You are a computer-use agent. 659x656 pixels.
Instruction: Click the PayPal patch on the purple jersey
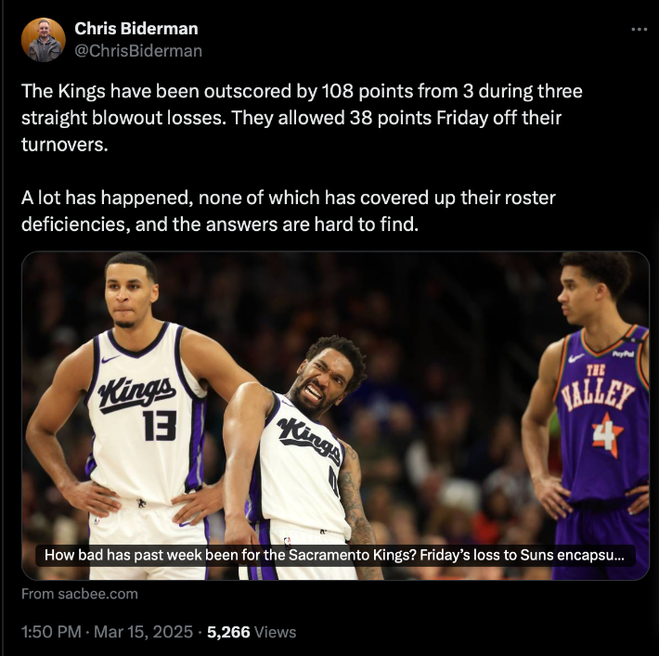pos(623,354)
